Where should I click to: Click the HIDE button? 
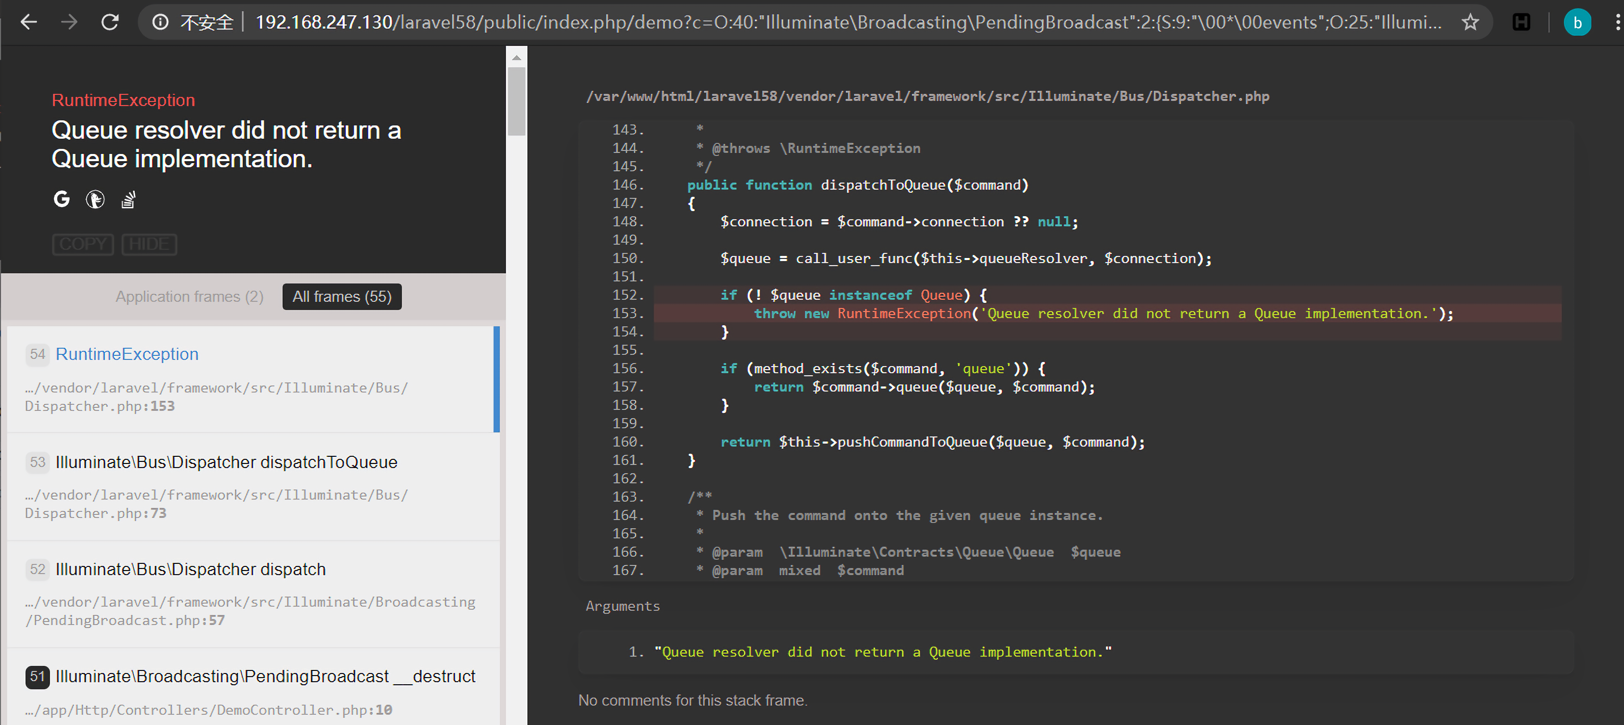(149, 244)
